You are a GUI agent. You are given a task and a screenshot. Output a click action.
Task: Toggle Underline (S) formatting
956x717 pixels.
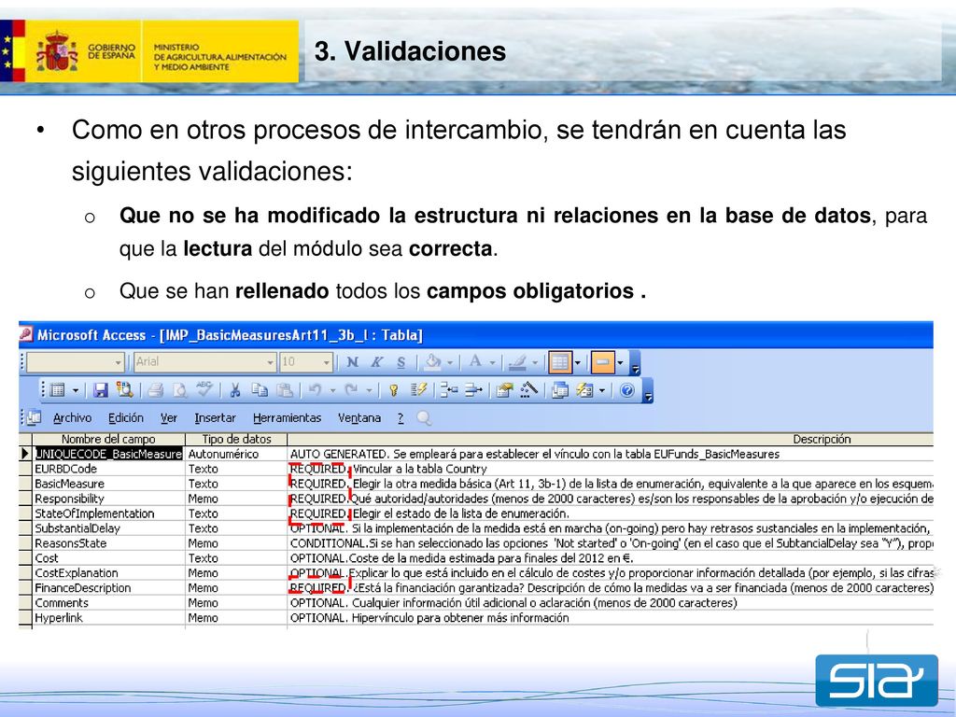[x=401, y=362]
